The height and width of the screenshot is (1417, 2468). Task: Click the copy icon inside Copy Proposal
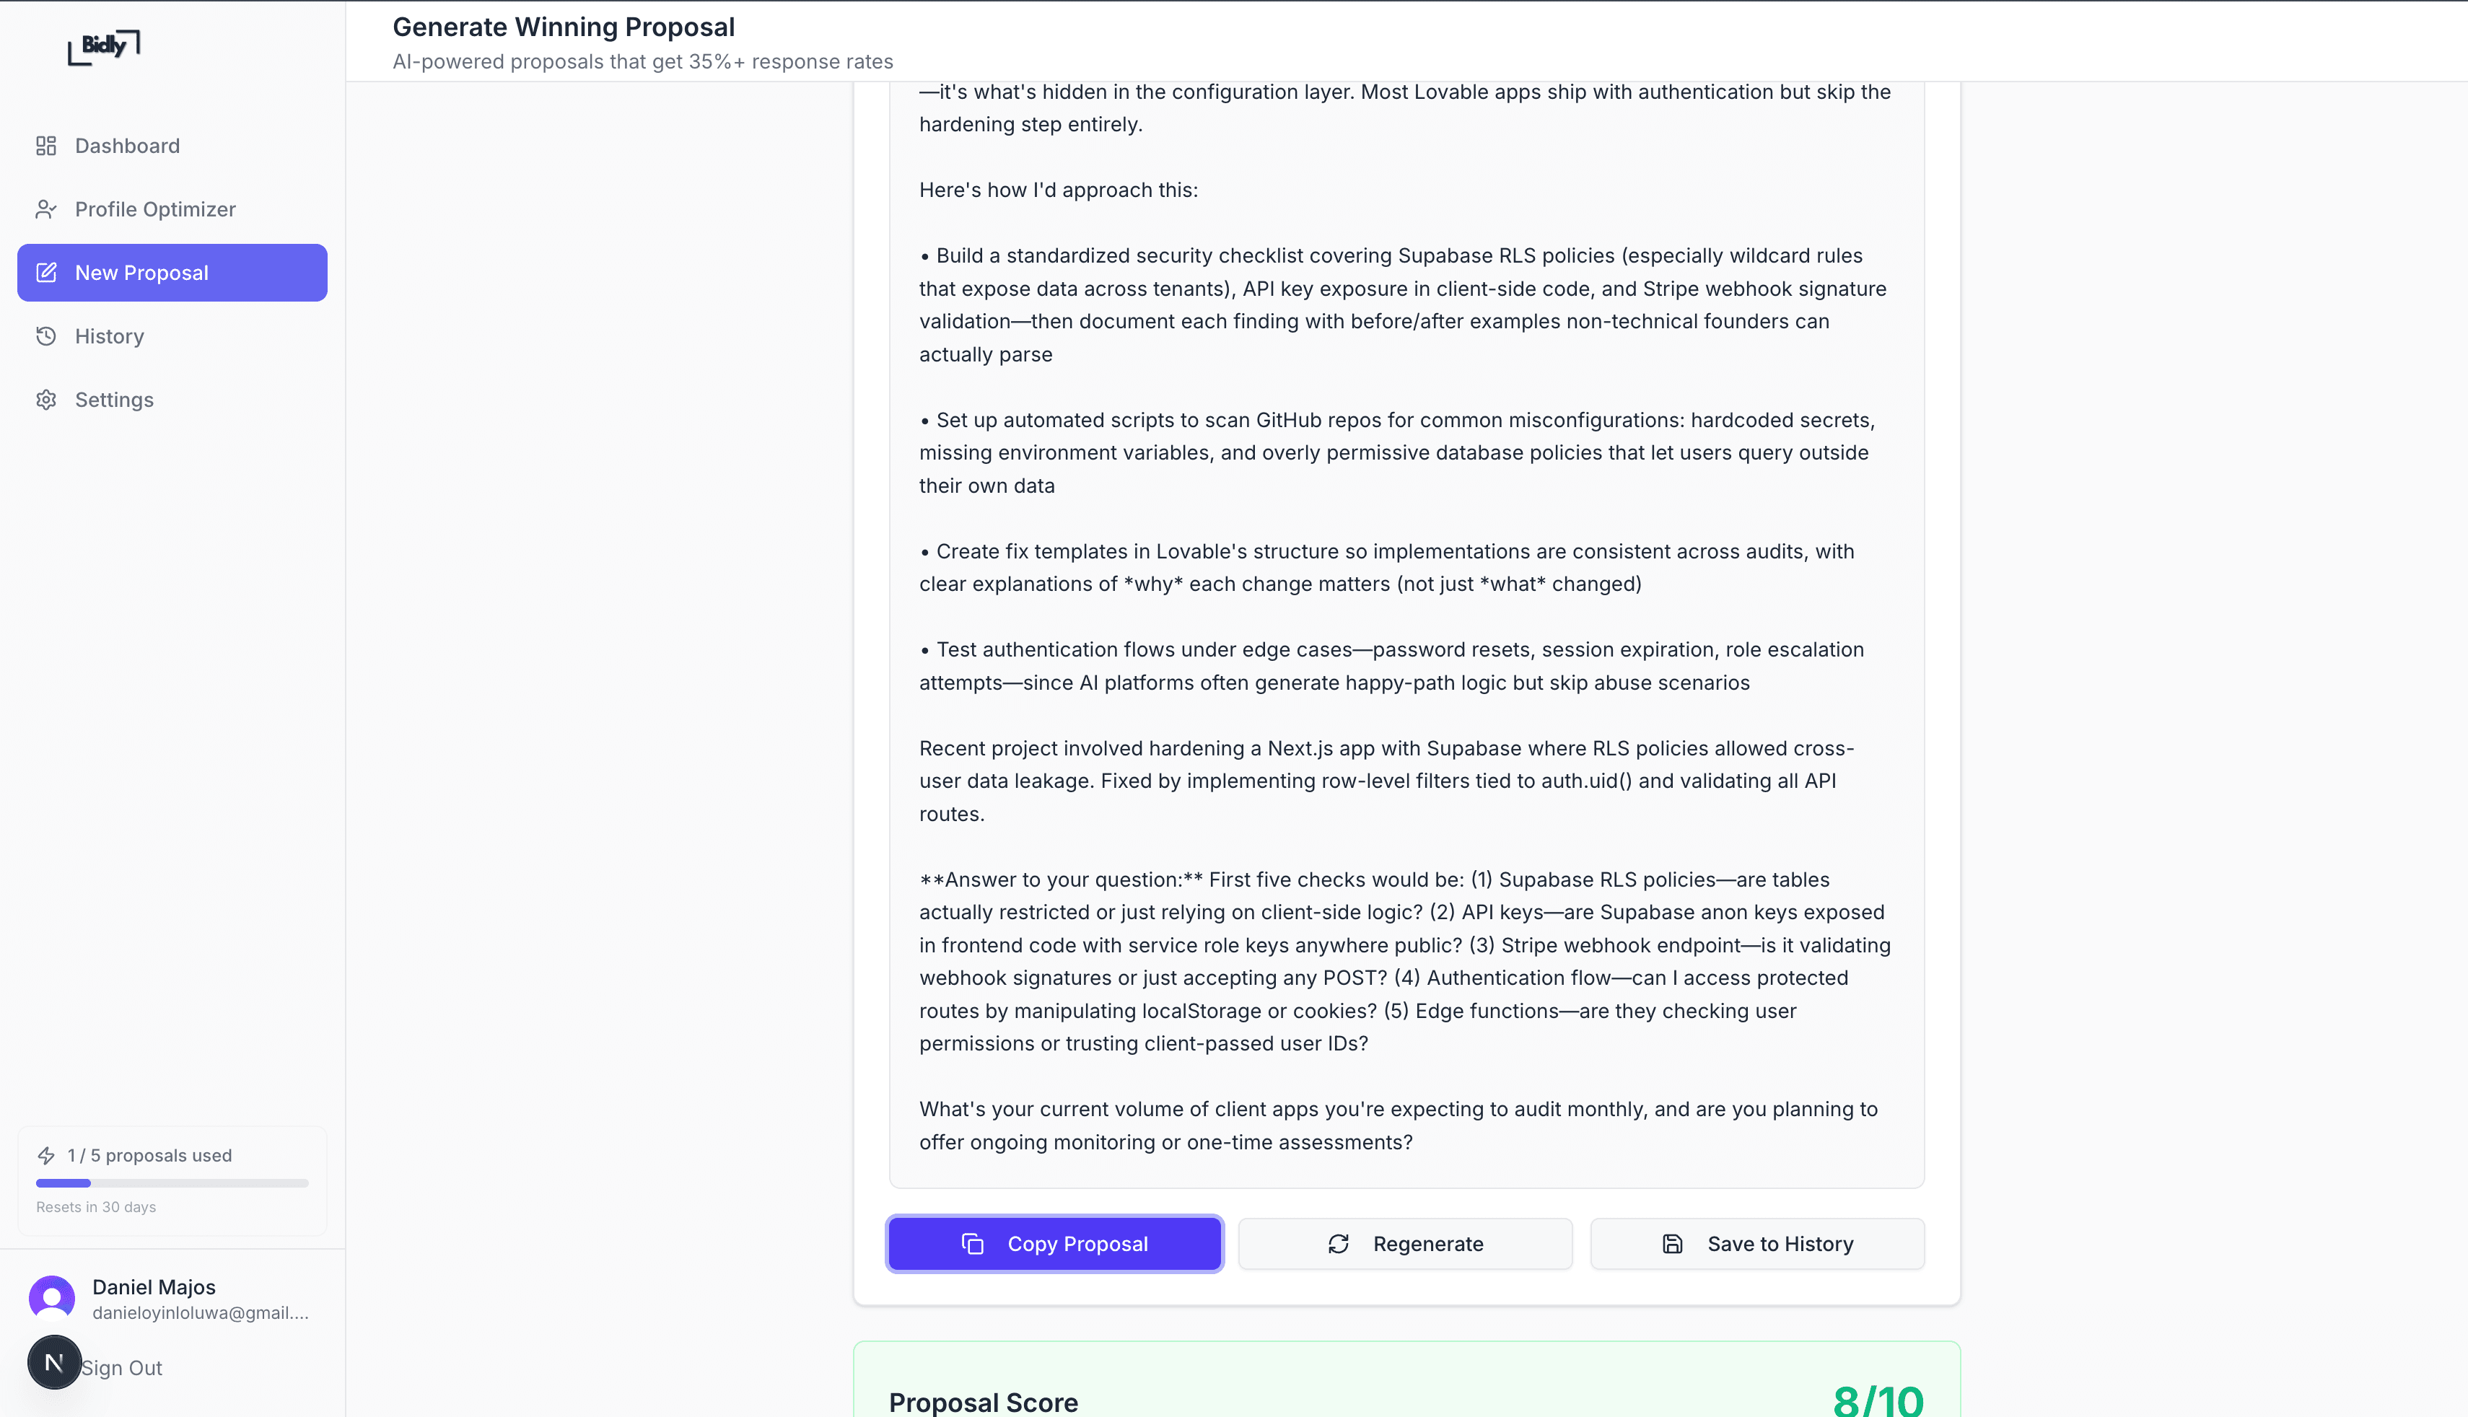(x=972, y=1243)
